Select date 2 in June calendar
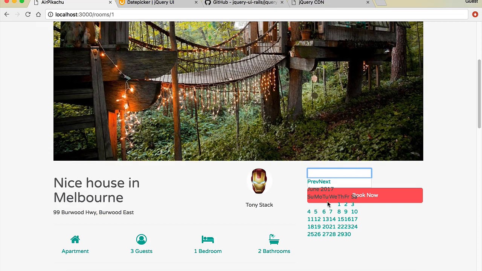The height and width of the screenshot is (271, 482). [346, 204]
